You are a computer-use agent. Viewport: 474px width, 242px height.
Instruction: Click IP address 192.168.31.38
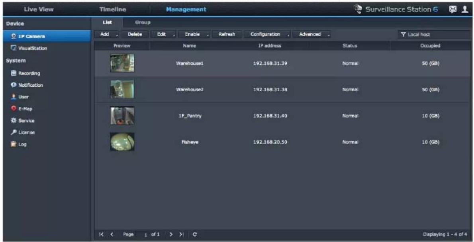tap(270, 90)
